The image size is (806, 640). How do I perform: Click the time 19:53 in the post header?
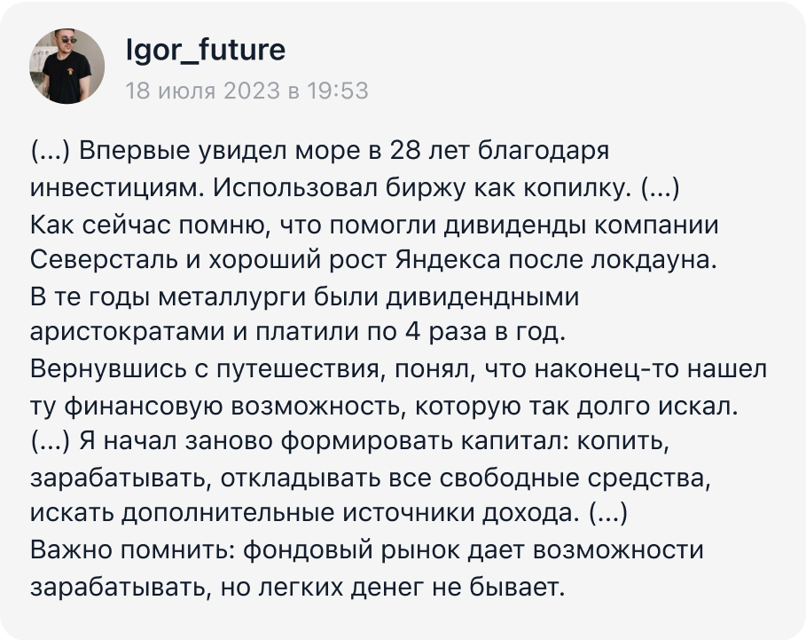pos(338,91)
